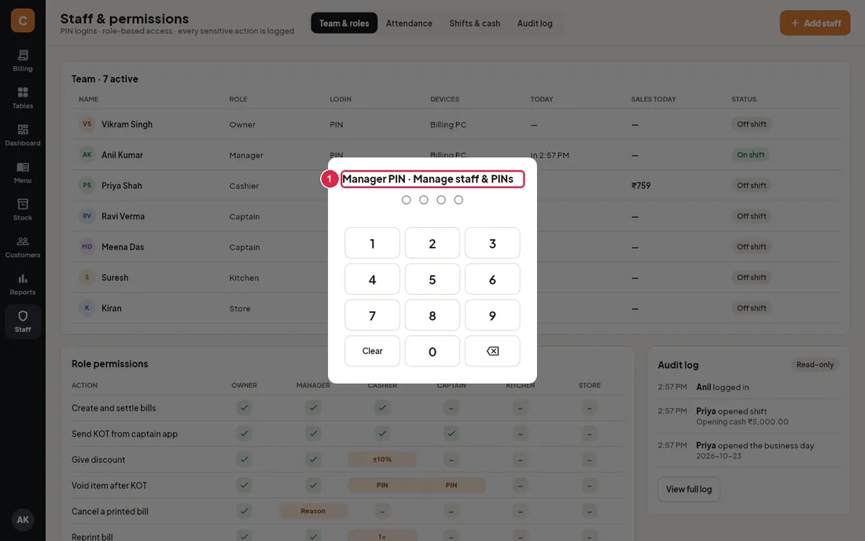Viewport: 865px width, 541px height.
Task: Open Reports section in sidebar
Action: point(23,284)
